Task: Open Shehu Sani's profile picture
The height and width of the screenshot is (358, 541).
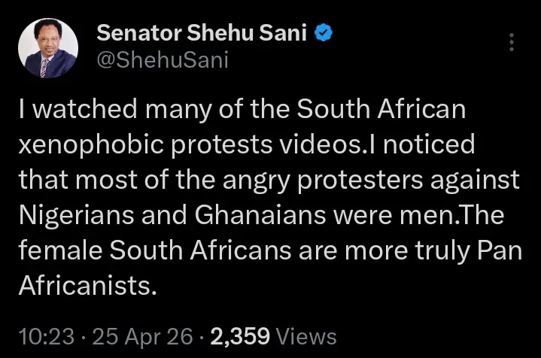Action: click(47, 48)
